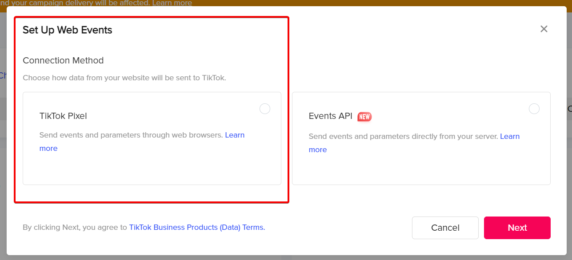The image size is (572, 260).
Task: Click the Next button
Action: pos(517,228)
